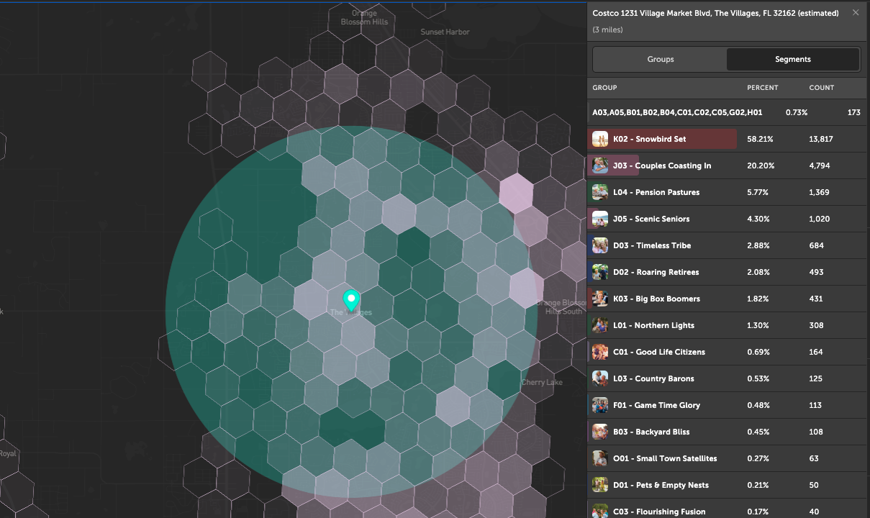Viewport: 870px width, 518px height.
Task: Click the (3 miles) radius label
Action: pyautogui.click(x=607, y=29)
